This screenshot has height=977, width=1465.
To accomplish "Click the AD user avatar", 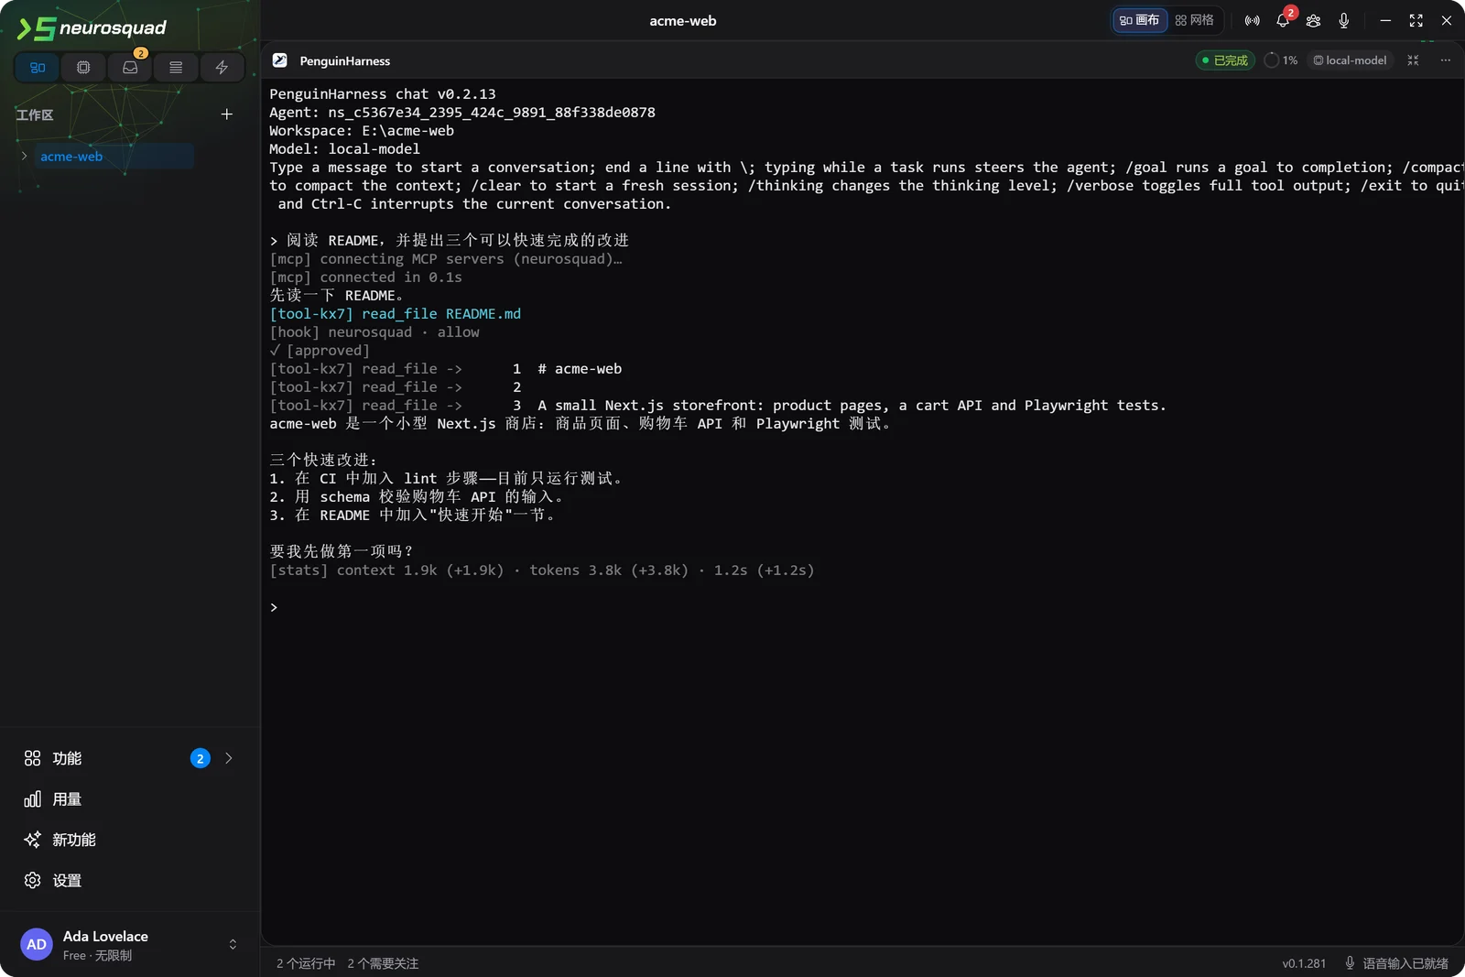I will (37, 944).
